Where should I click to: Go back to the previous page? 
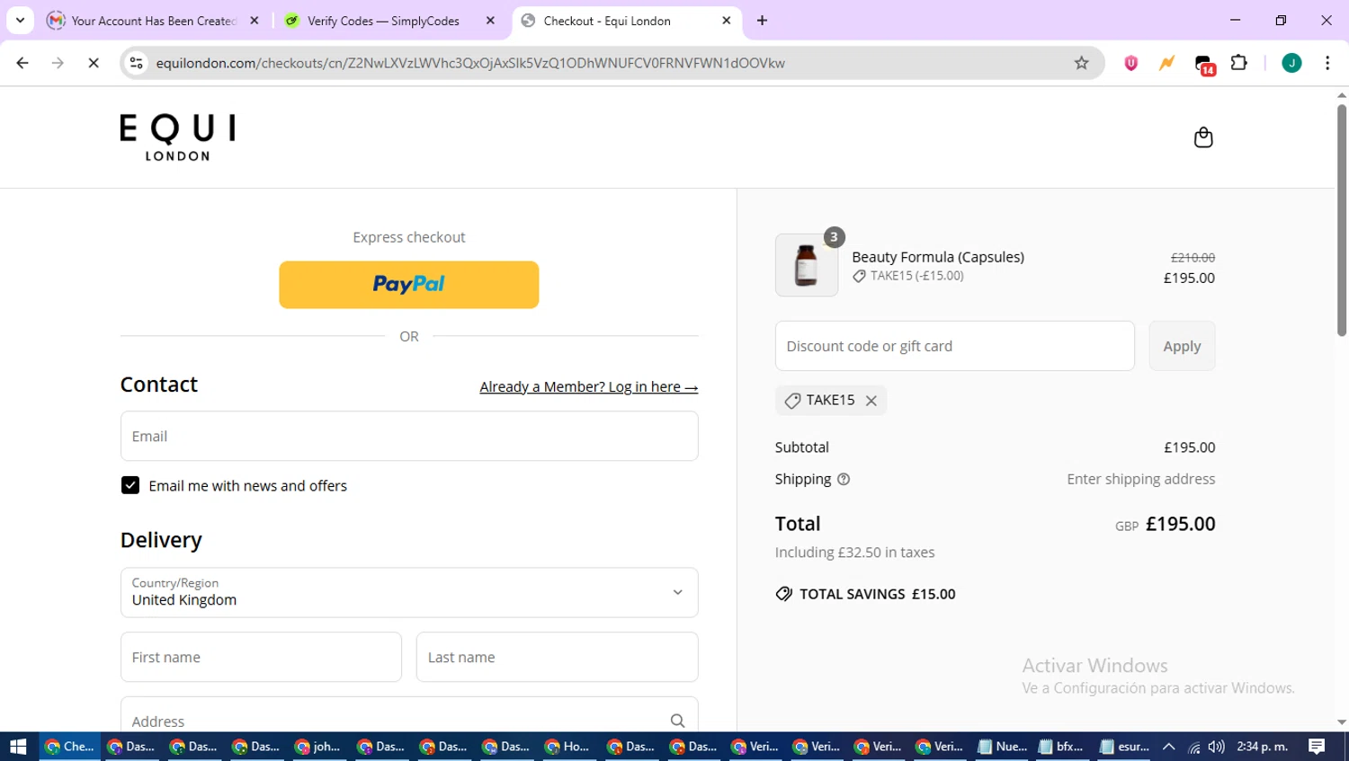(22, 63)
